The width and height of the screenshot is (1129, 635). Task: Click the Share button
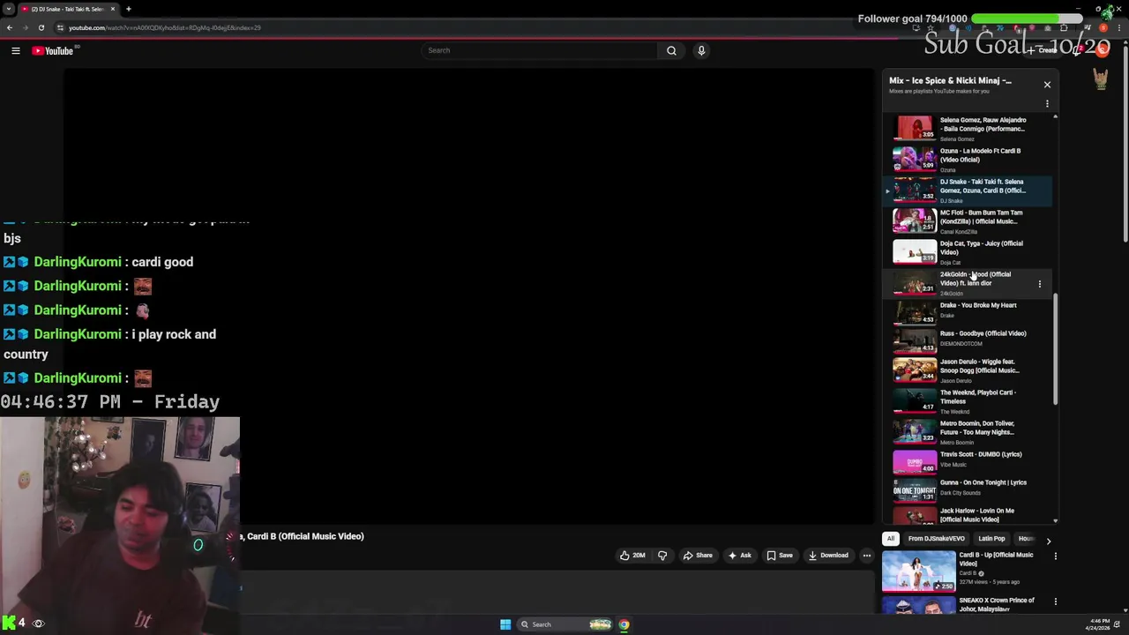click(697, 556)
